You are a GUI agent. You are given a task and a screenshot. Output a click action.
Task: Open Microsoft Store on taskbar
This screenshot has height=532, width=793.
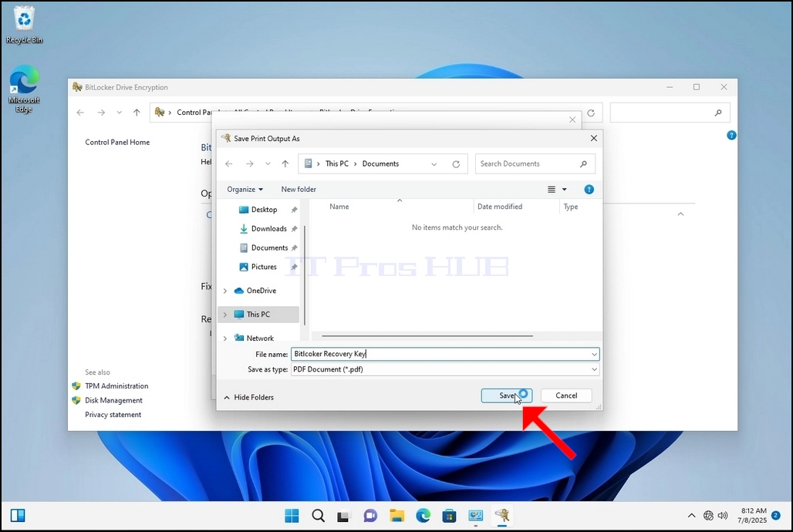[449, 516]
